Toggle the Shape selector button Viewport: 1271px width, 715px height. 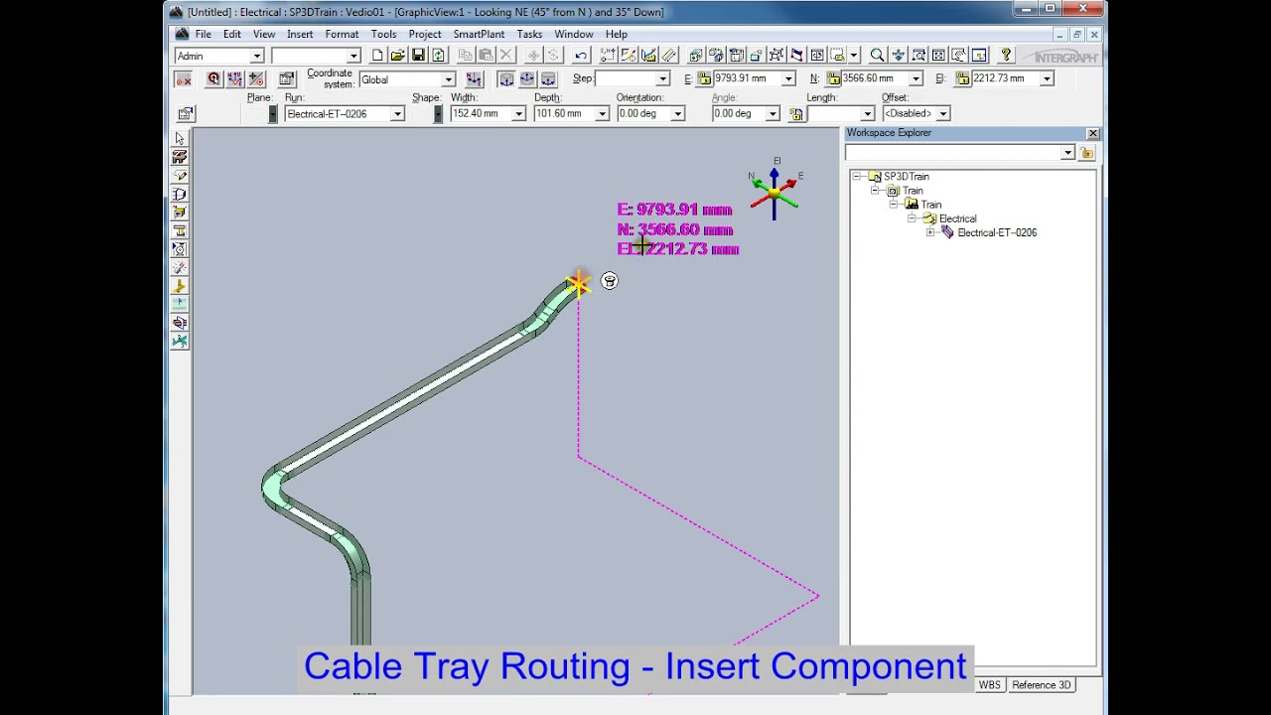click(438, 113)
